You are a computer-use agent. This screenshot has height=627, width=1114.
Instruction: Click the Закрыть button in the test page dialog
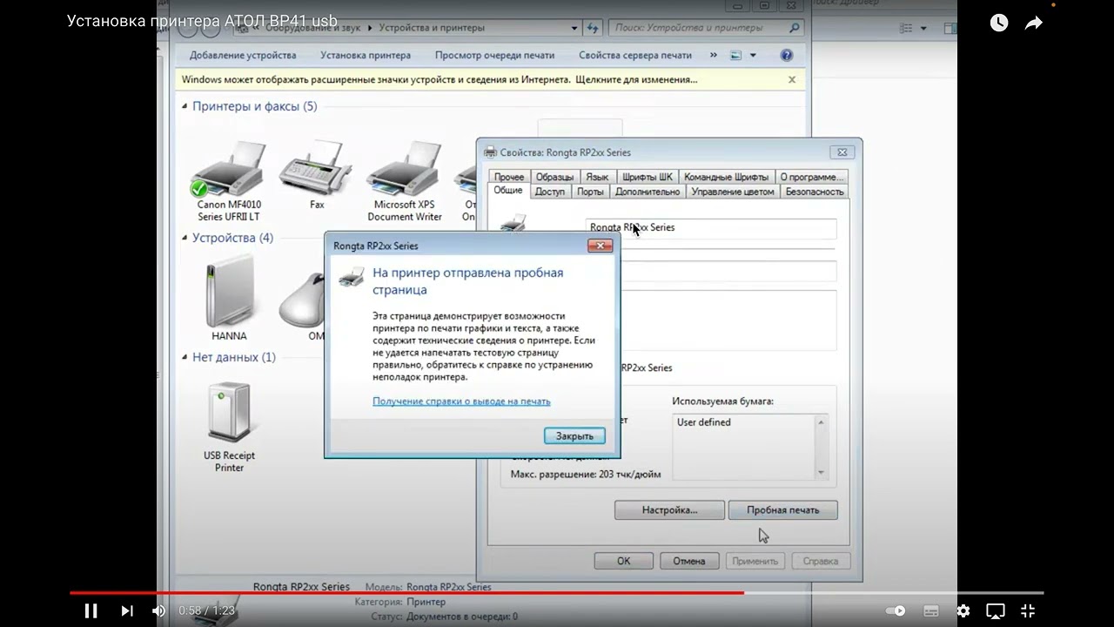click(x=574, y=435)
